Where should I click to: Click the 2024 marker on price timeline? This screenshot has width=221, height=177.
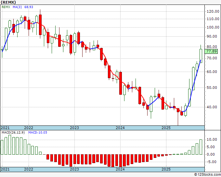point(120,128)
